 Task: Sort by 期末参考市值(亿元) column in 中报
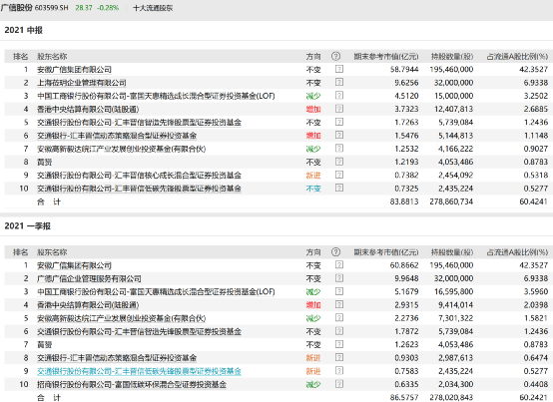click(x=386, y=57)
